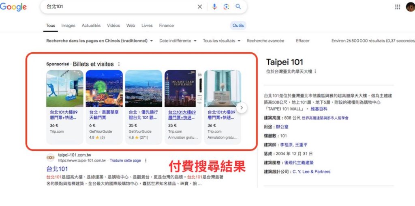Screen dimensions: 415x206
Task: Open the Taipei skyline at dusk ad thumbnail
Action: (x=143, y=88)
